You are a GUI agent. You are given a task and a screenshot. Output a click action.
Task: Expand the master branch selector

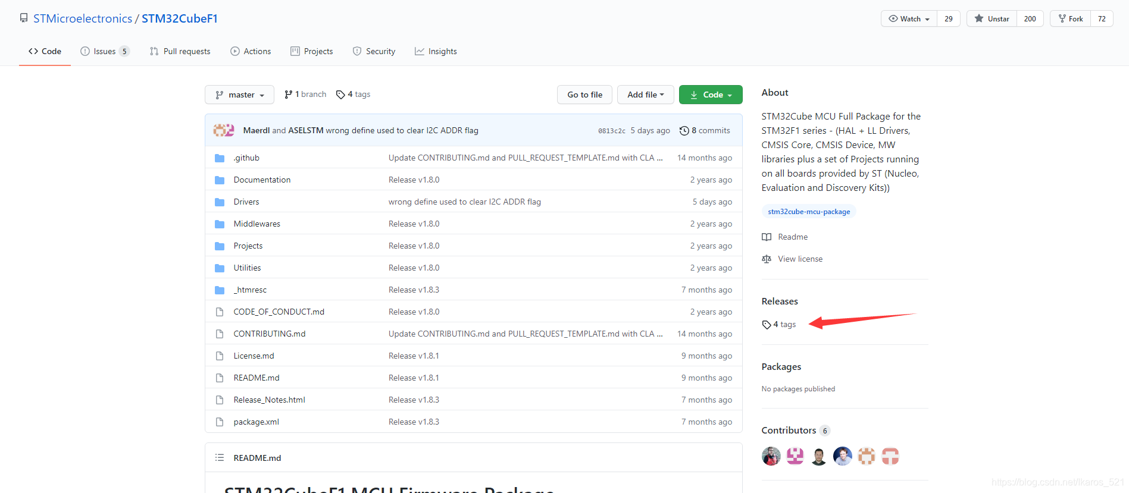239,95
